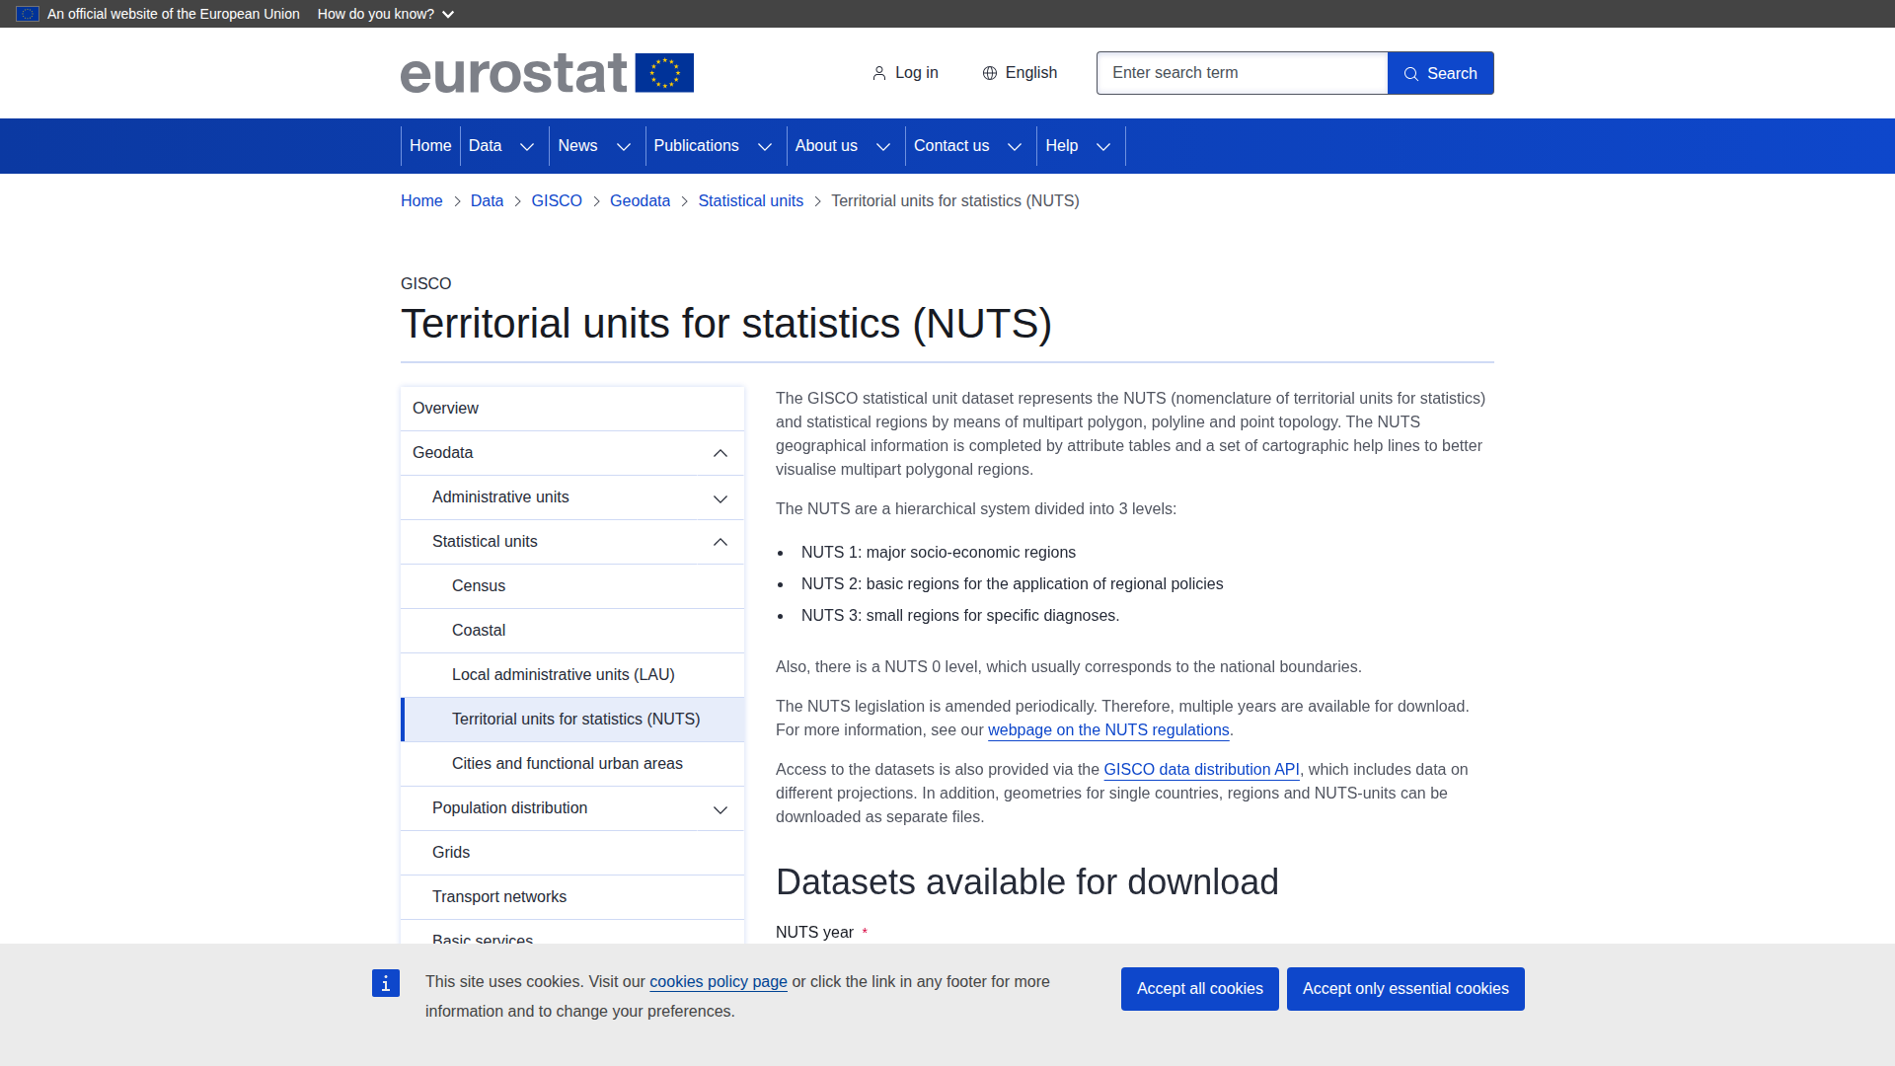Expand Population distribution sidebar section

tap(720, 809)
